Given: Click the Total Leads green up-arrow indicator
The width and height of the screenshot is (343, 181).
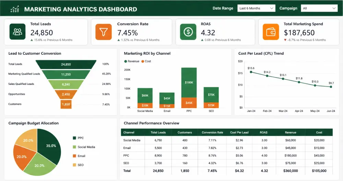Looking at the screenshot, I should pos(32,40).
